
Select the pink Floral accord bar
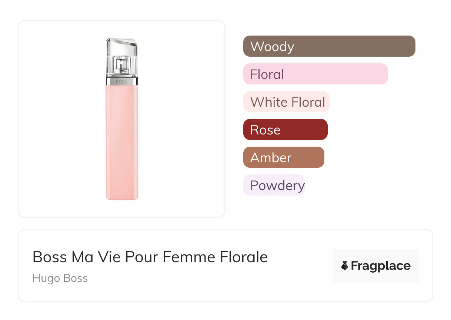coord(315,74)
